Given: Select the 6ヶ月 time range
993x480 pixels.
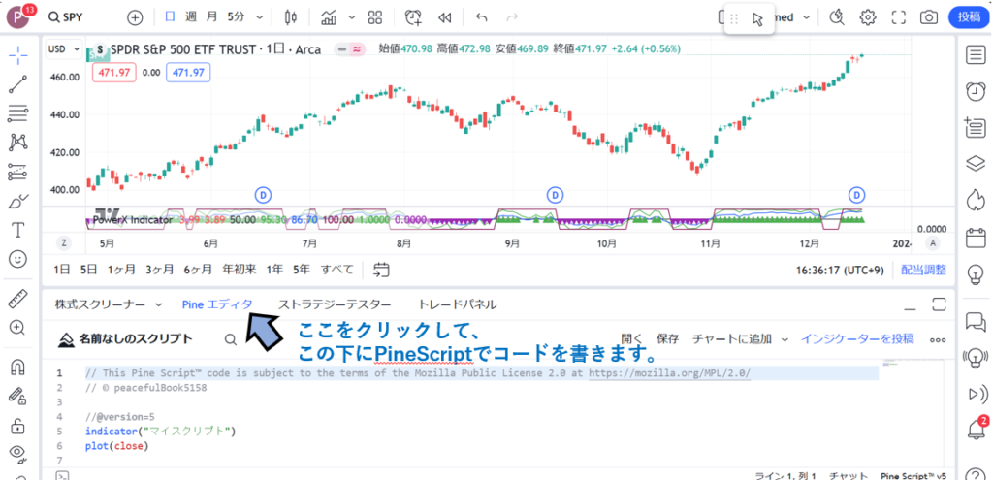Looking at the screenshot, I should [198, 269].
